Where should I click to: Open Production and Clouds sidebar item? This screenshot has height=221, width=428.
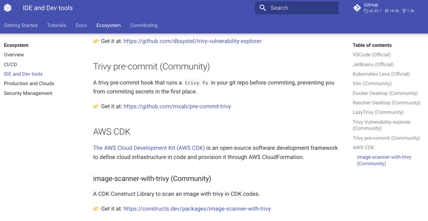coord(29,84)
